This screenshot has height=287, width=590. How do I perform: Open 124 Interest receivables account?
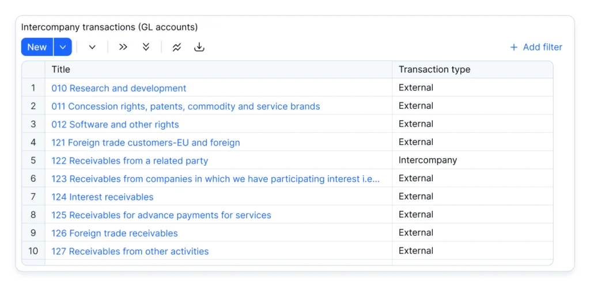tap(103, 197)
